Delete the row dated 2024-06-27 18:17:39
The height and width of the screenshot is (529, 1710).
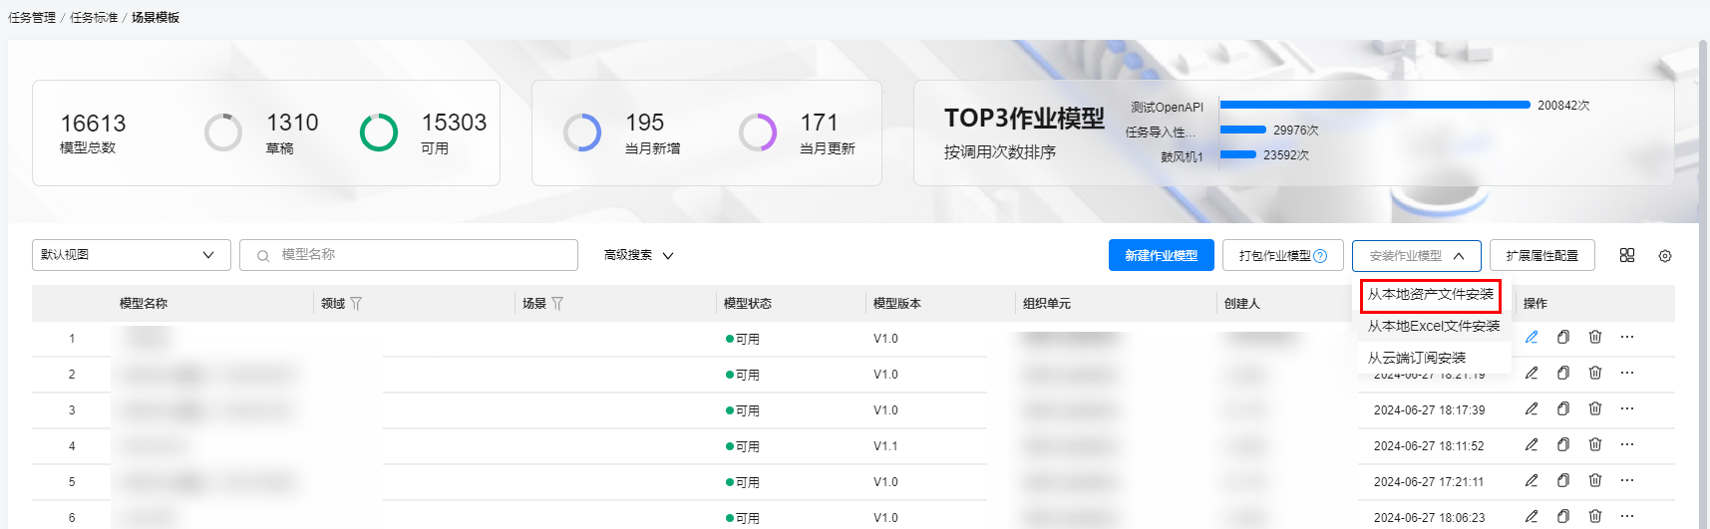click(x=1595, y=408)
